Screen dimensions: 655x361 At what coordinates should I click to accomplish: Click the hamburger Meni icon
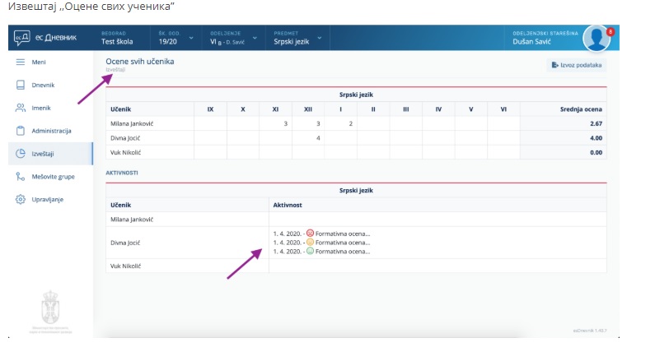tap(20, 62)
